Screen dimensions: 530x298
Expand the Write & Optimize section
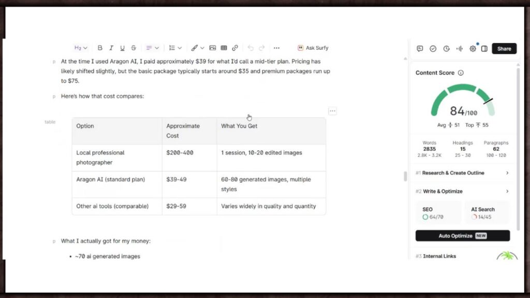click(462, 191)
